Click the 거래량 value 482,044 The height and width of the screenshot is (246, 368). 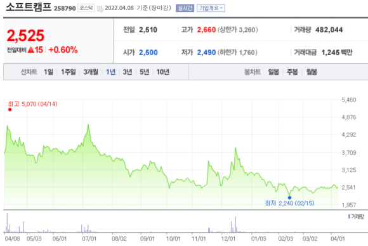point(329,30)
